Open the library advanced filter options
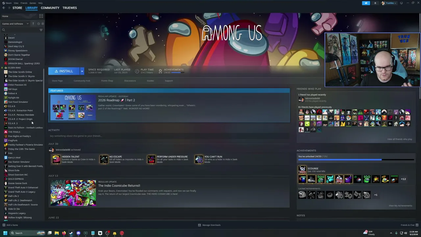 [x=41, y=30]
